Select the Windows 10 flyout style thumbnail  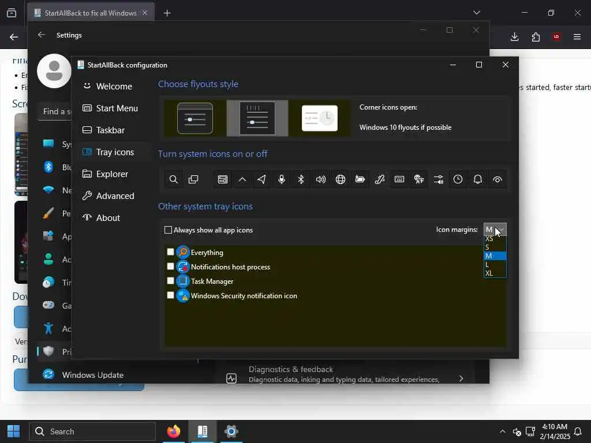pyautogui.click(x=257, y=118)
